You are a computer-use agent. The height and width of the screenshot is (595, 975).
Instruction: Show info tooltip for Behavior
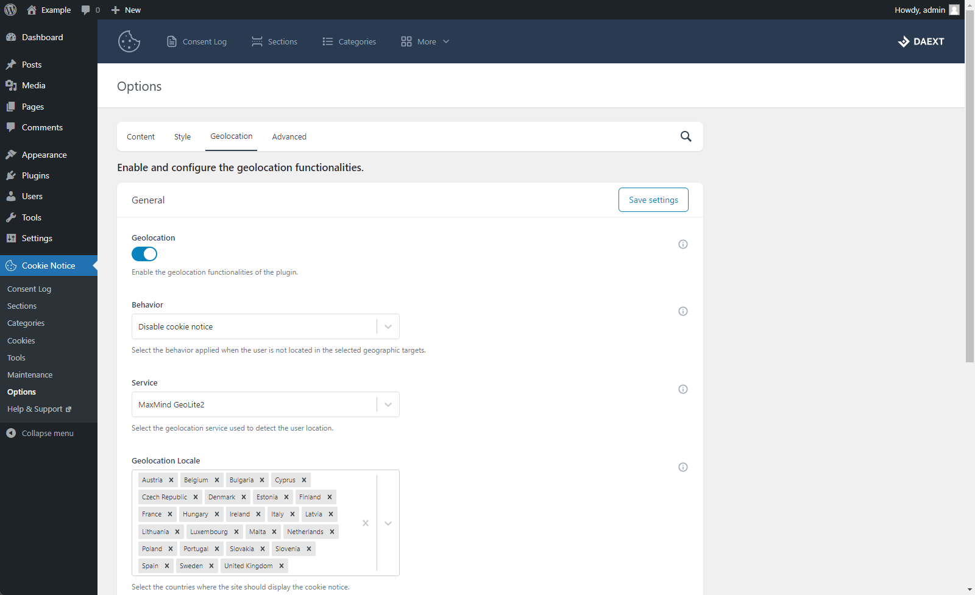[683, 311]
